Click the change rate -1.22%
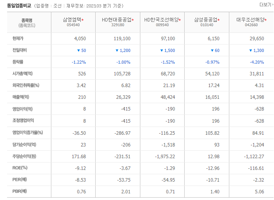The height and width of the screenshot is (200, 274). click(x=79, y=62)
